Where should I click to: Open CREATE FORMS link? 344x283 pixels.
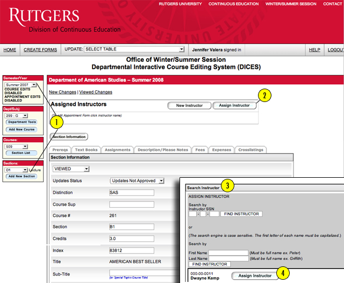(x=40, y=50)
